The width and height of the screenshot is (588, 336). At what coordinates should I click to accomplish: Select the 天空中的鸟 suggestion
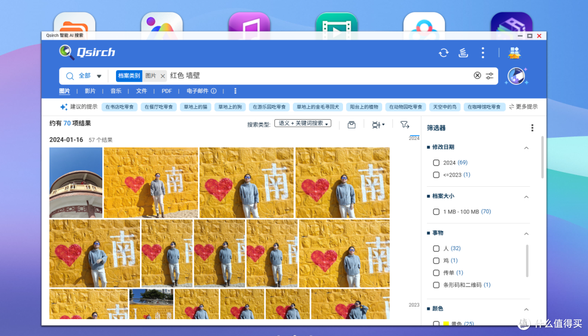point(445,107)
